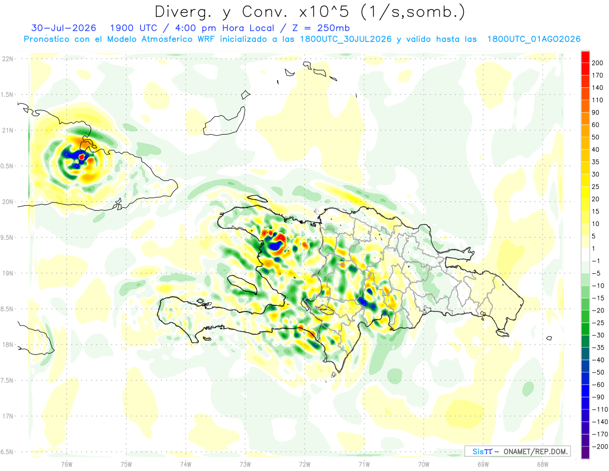Click the "17N" latitude label
Image resolution: width=609 pixels, height=471 pixels.
pos(9,416)
